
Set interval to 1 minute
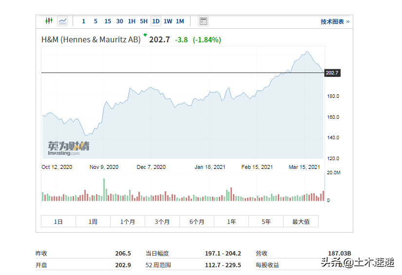83,21
